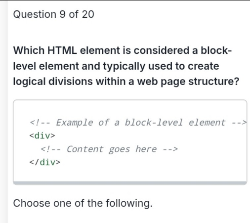The width and height of the screenshot is (250, 223).
Task: Click the word "structure?" ending the question
Action: coord(213,82)
